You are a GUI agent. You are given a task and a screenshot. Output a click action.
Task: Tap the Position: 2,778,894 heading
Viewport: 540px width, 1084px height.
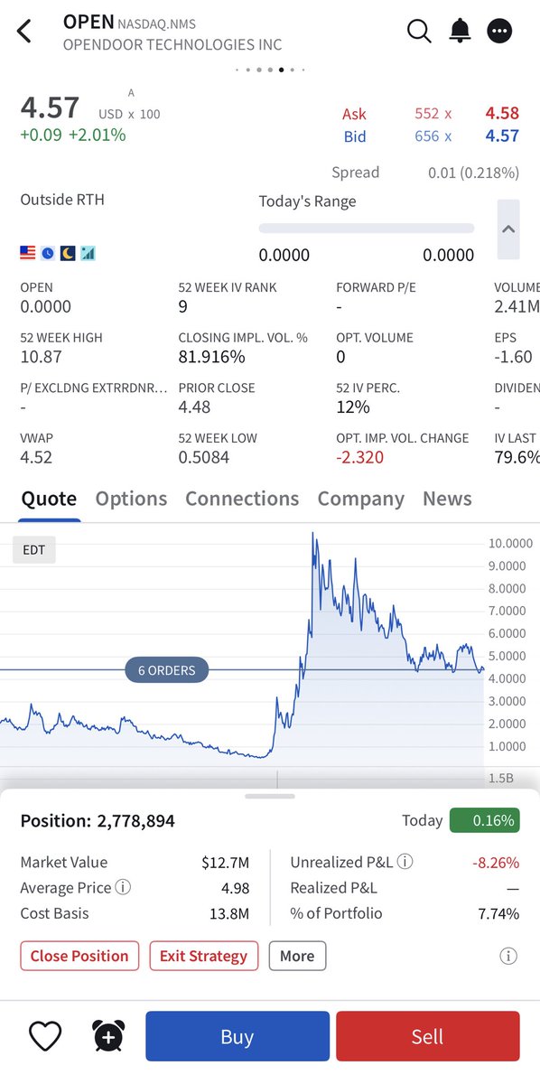pos(98,821)
